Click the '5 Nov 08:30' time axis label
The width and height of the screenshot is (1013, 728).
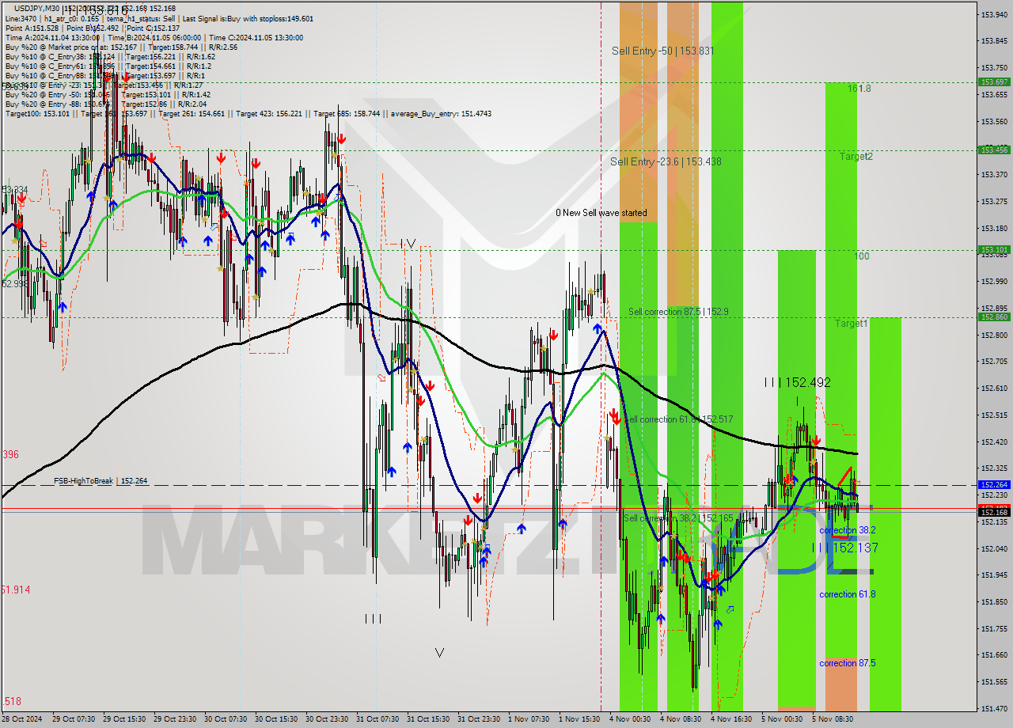[833, 719]
